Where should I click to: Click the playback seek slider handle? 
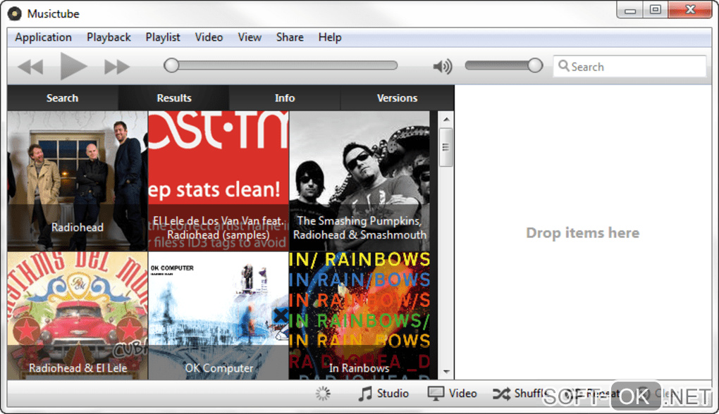pos(171,65)
